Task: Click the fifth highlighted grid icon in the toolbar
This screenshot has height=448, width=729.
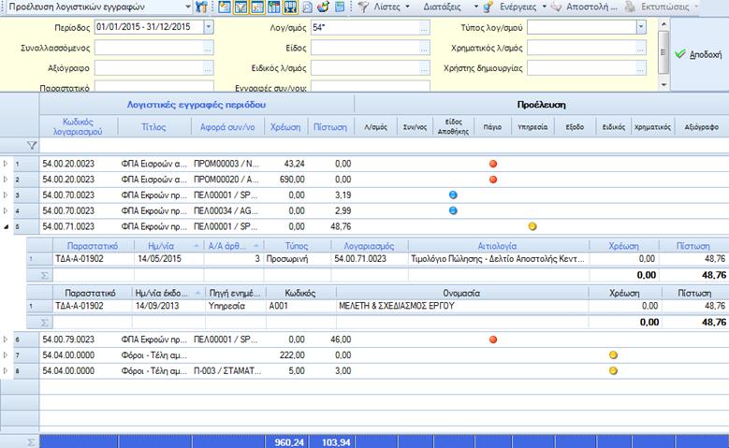Action: 290,7
